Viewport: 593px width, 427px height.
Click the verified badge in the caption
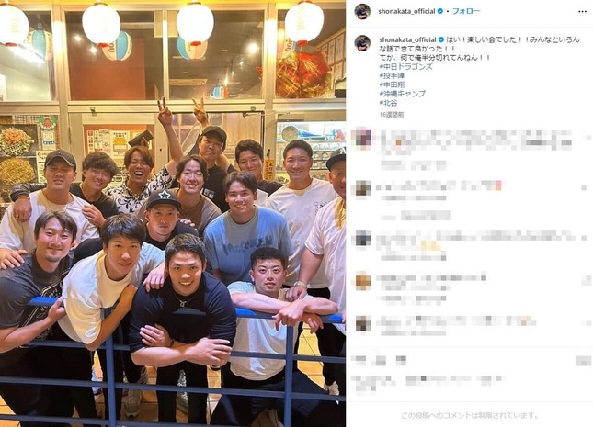point(441,39)
